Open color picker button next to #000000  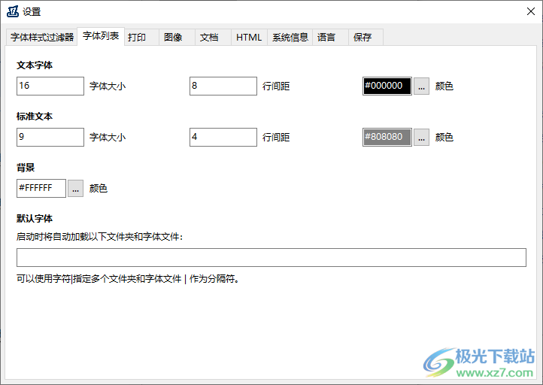[421, 86]
